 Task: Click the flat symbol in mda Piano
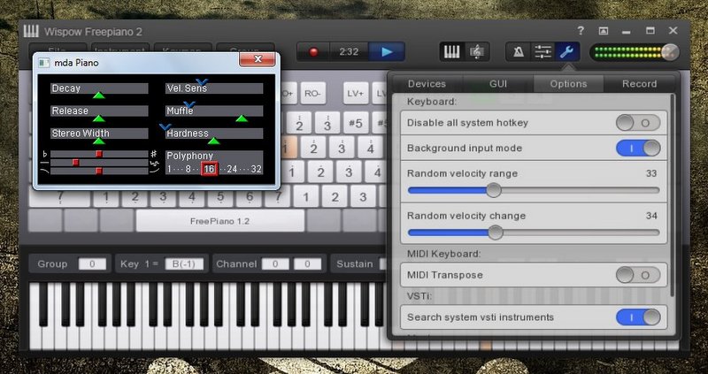click(x=45, y=154)
